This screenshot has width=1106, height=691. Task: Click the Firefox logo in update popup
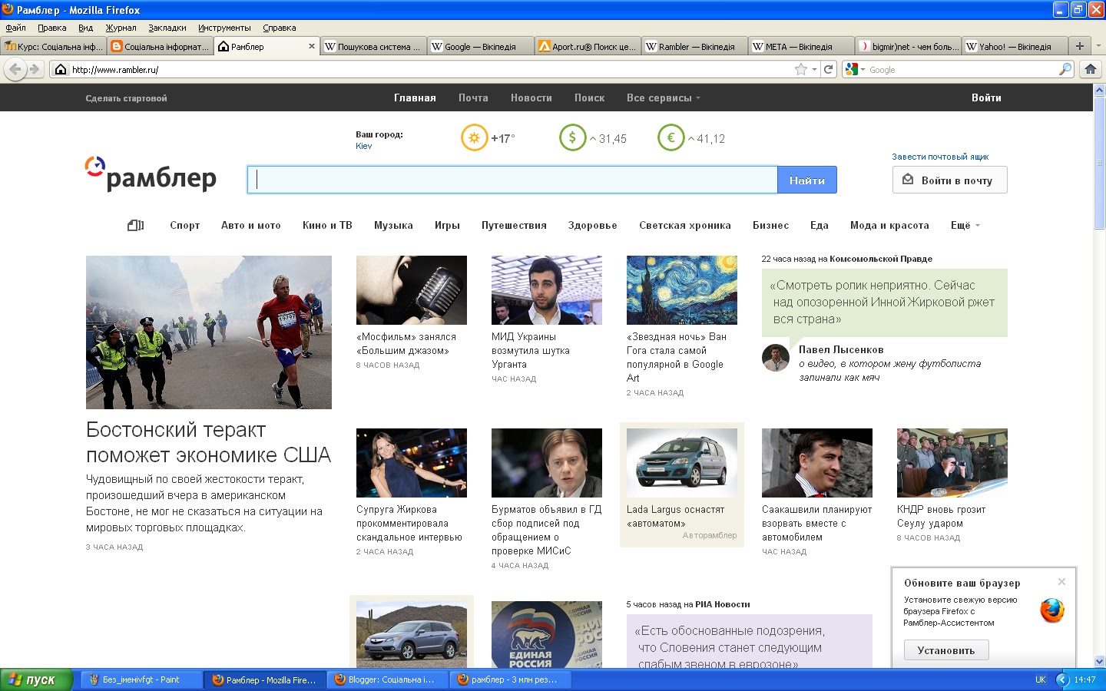(1052, 610)
